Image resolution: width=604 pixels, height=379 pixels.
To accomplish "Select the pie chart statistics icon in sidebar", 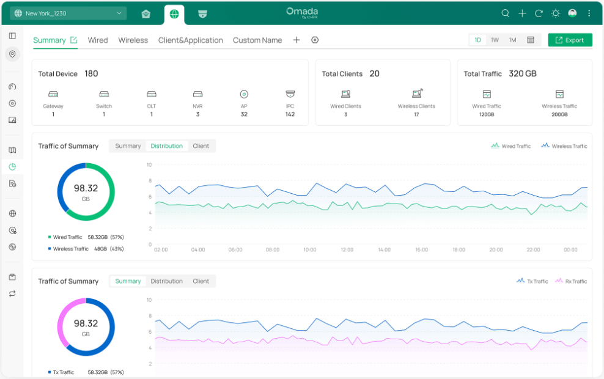I will click(12, 166).
